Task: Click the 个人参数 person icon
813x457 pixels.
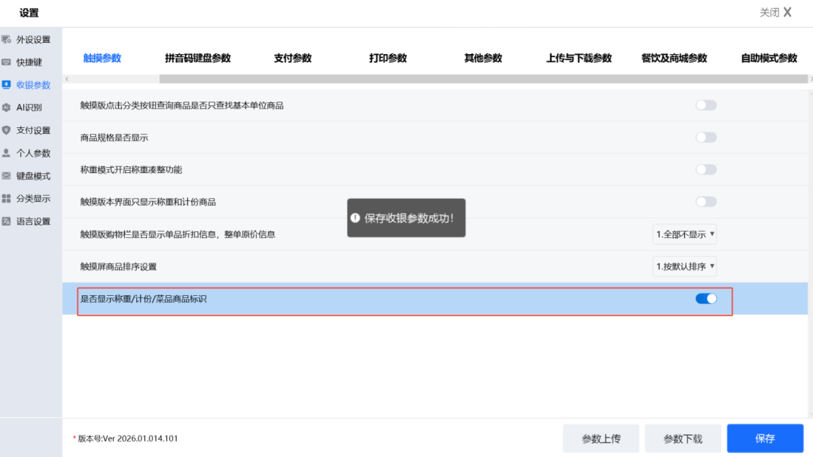Action: (x=7, y=153)
